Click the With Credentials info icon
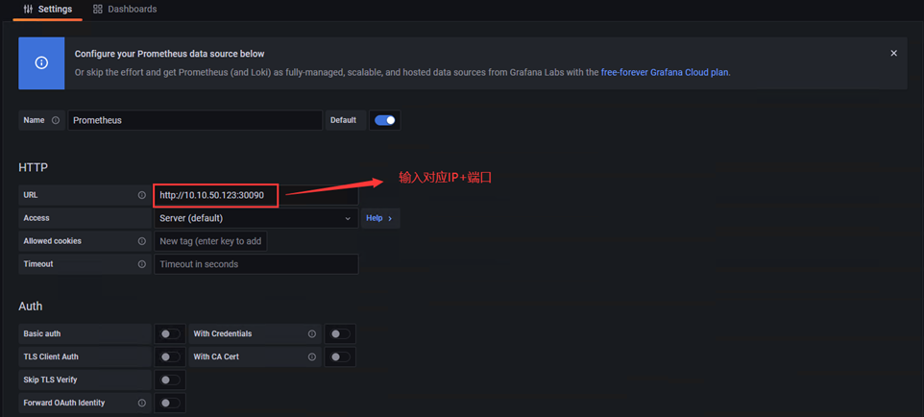 (x=312, y=333)
